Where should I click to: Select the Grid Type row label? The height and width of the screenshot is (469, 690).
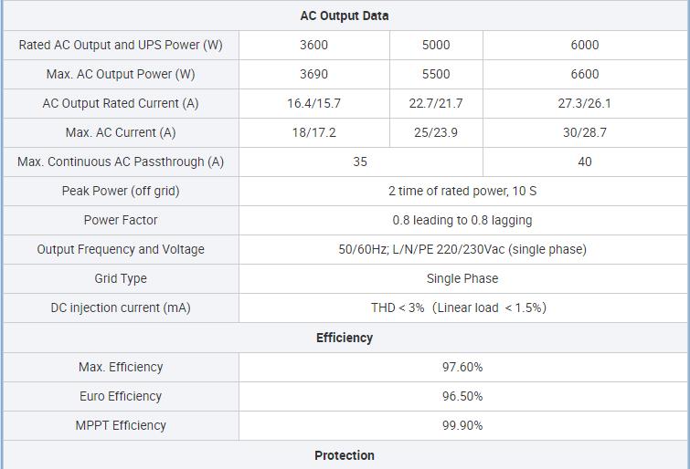point(121,278)
